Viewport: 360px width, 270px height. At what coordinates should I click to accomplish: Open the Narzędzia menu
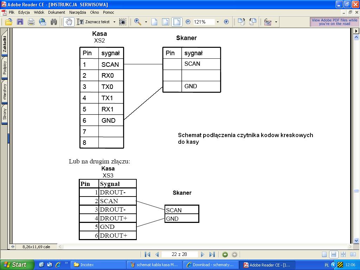[x=78, y=12]
